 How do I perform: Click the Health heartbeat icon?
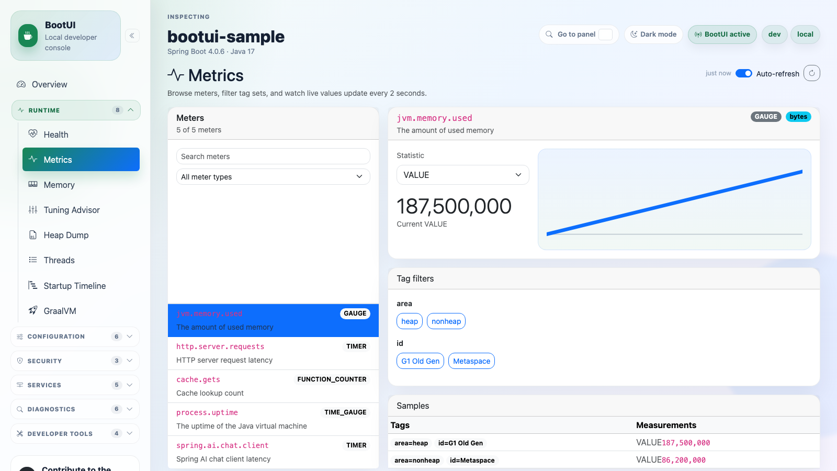tap(33, 134)
